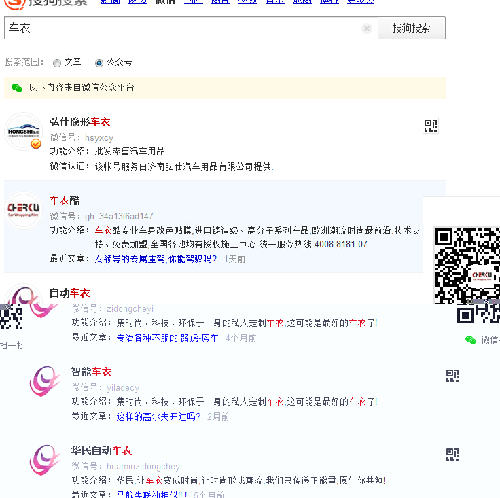This screenshot has width=500, height=498.
Task: Click the 华民自动车衣 pink swirl avatar
Action: [44, 460]
